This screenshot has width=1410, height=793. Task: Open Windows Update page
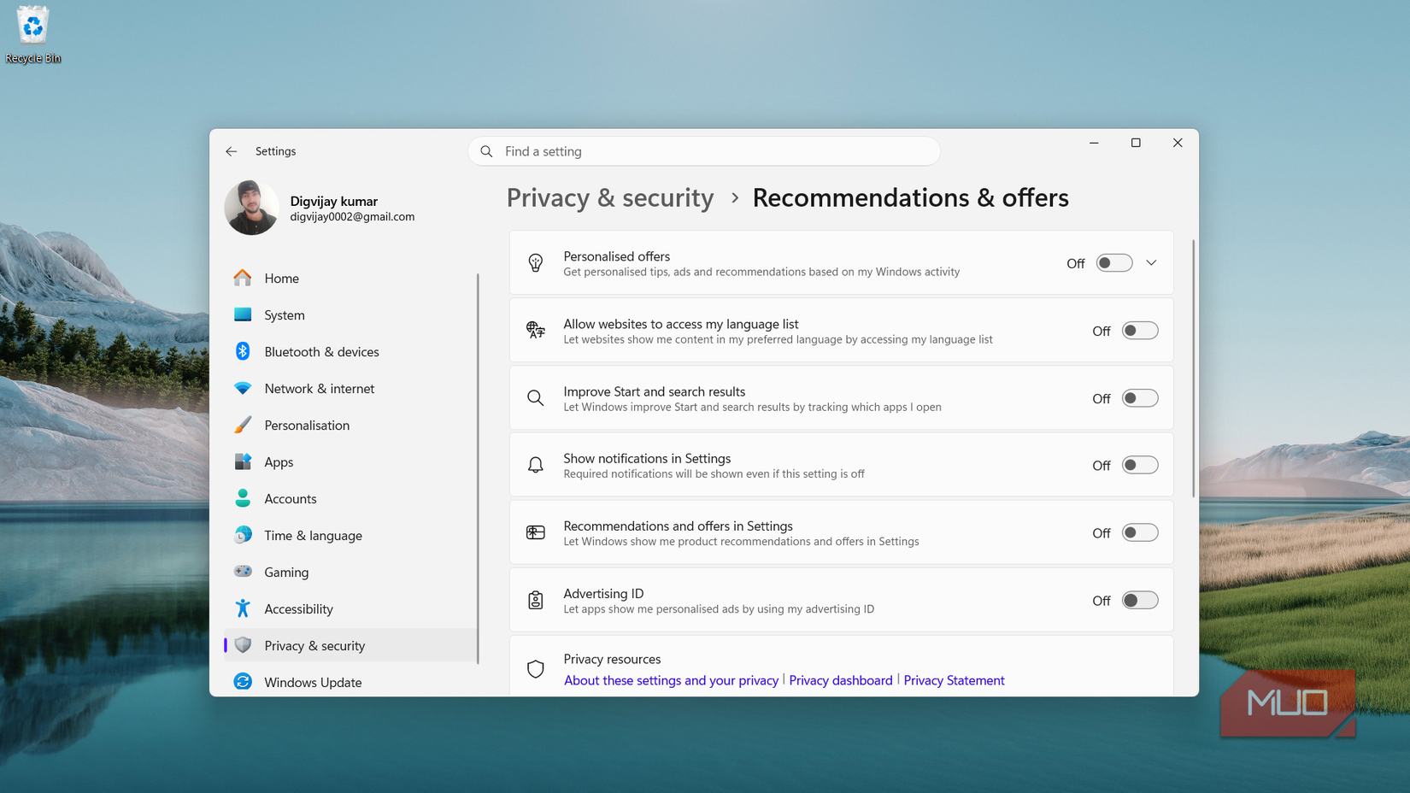pyautogui.click(x=350, y=682)
